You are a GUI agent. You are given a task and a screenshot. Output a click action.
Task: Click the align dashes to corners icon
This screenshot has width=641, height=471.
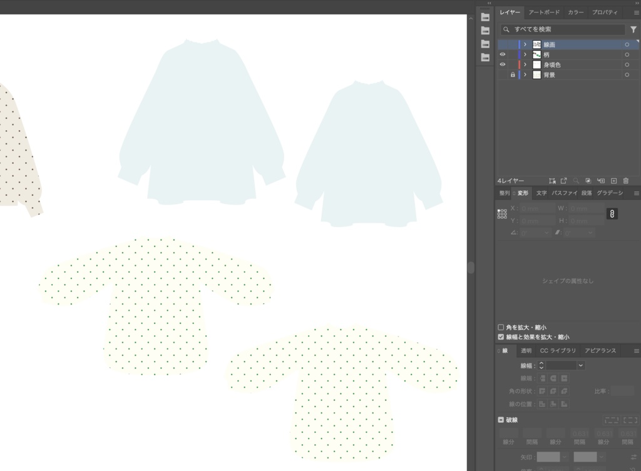click(x=630, y=420)
